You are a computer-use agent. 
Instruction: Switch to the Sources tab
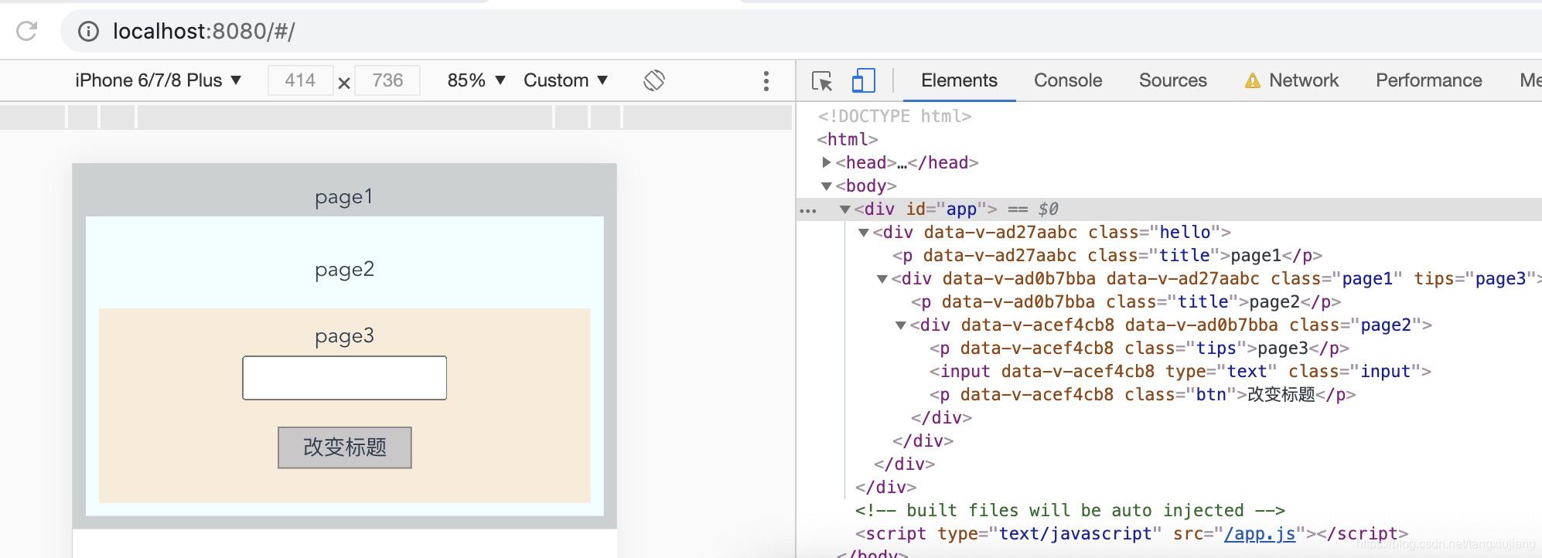pos(1172,80)
